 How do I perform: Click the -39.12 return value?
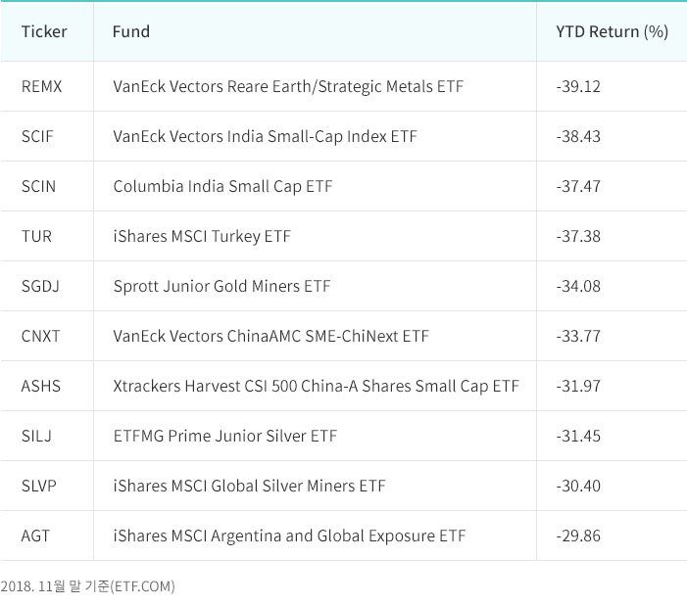[577, 86]
